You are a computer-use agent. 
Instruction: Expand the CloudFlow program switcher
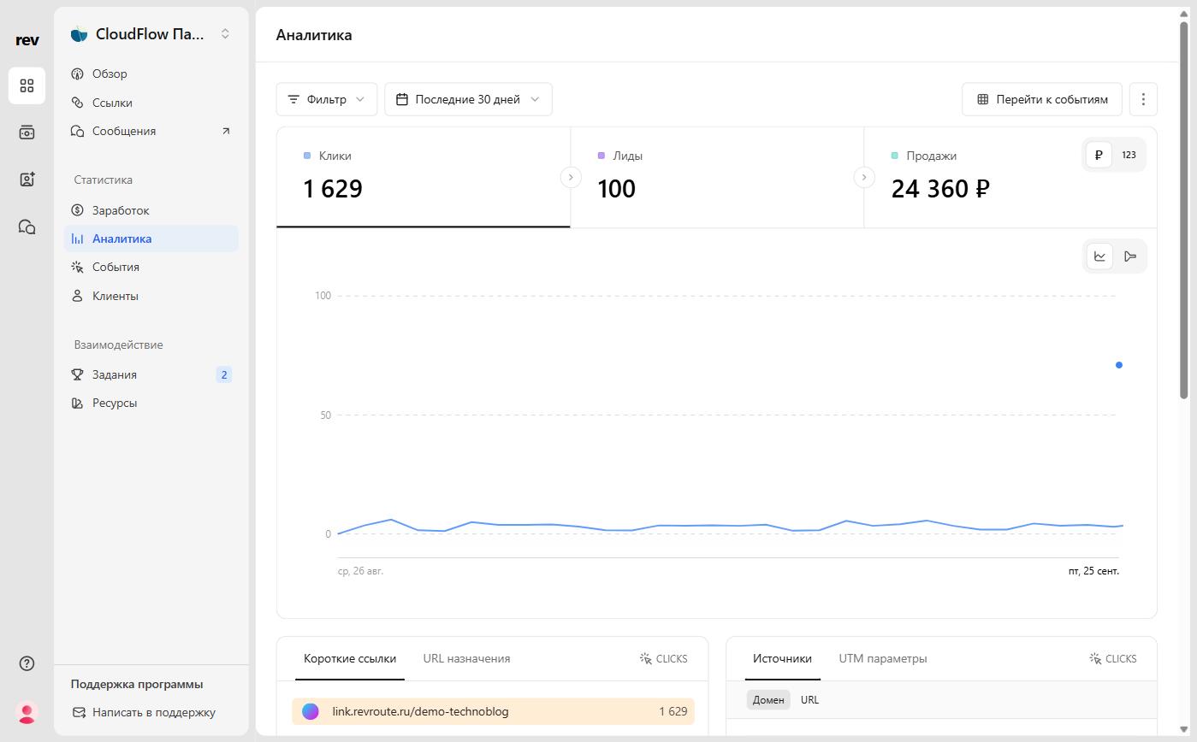(225, 34)
